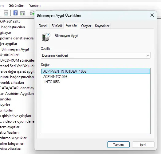Viewport: 161px width, 154px height.
Task: Open the Donanım kimlikleri property dropdown
Action: click(x=96, y=55)
